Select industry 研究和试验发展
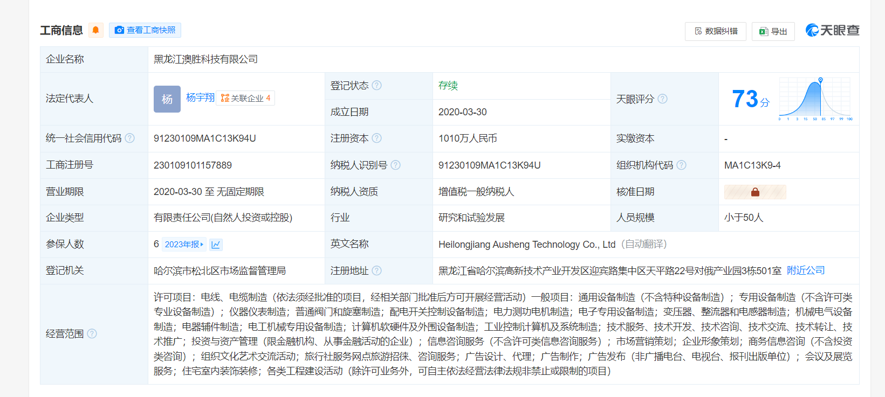Image resolution: width=885 pixels, height=397 pixels. [471, 218]
